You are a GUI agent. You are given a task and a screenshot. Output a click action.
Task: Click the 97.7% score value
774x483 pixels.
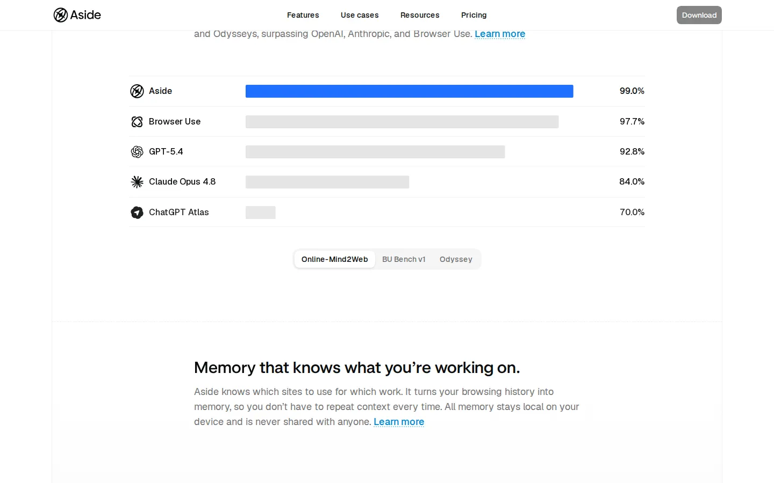(x=632, y=122)
